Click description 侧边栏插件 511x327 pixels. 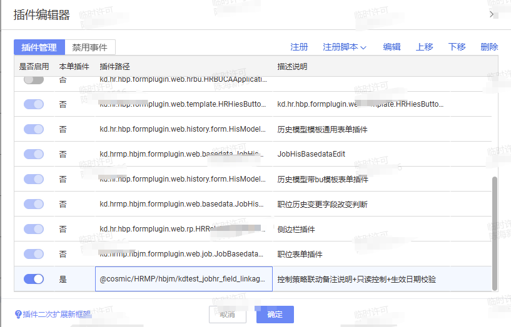click(296, 230)
